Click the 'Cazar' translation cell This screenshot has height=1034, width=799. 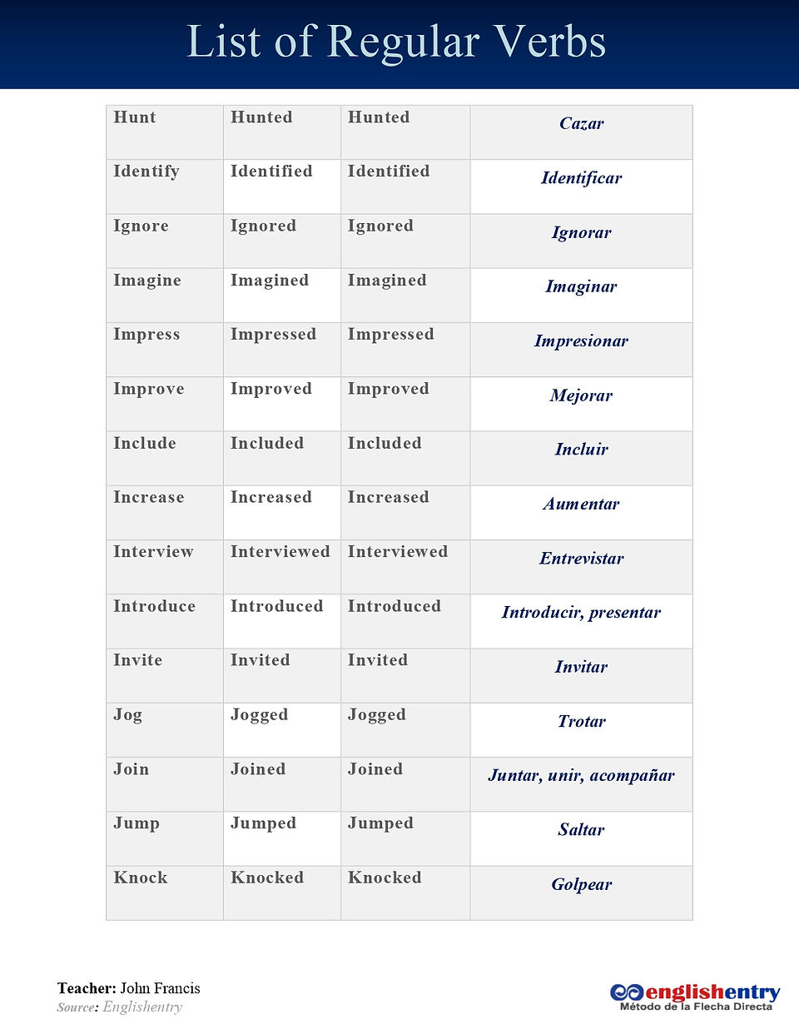(x=581, y=132)
